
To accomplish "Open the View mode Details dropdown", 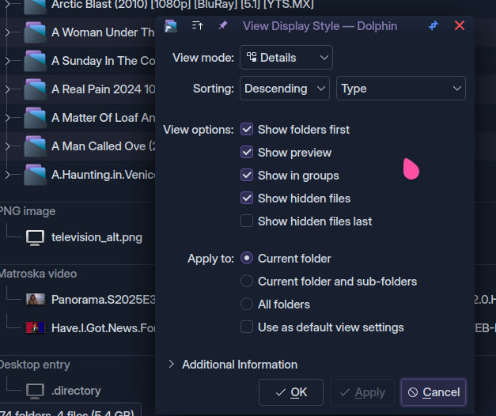I will 286,58.
